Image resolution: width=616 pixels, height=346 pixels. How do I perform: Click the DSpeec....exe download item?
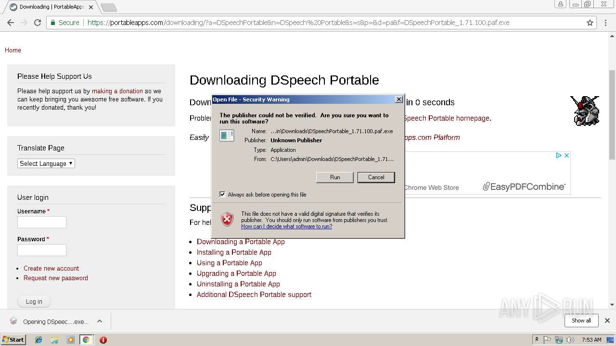[50, 321]
